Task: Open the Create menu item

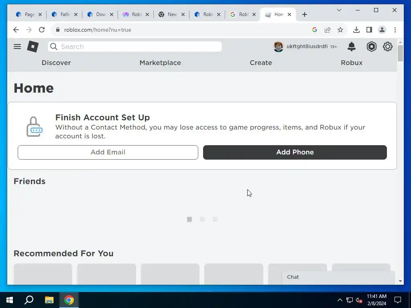Action: 261,63
